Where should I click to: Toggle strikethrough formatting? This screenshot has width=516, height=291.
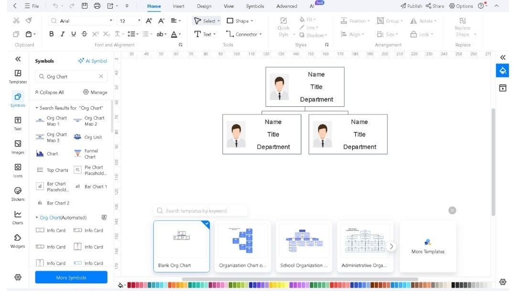pos(83,34)
